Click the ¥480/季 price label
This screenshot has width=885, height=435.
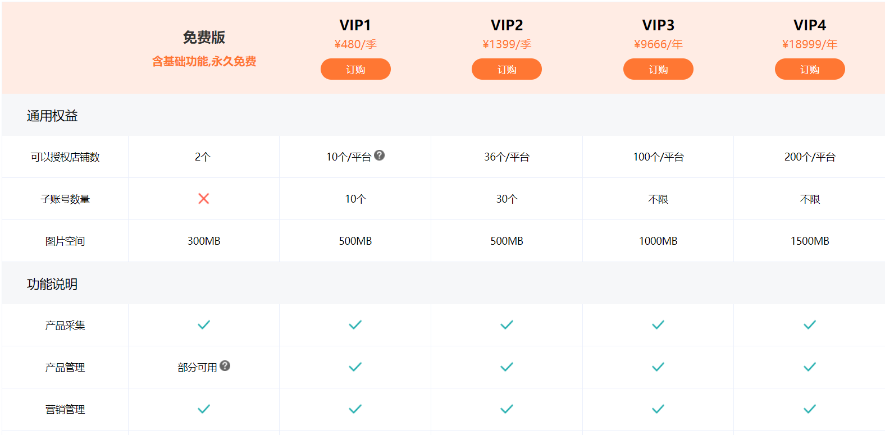pyautogui.click(x=355, y=44)
